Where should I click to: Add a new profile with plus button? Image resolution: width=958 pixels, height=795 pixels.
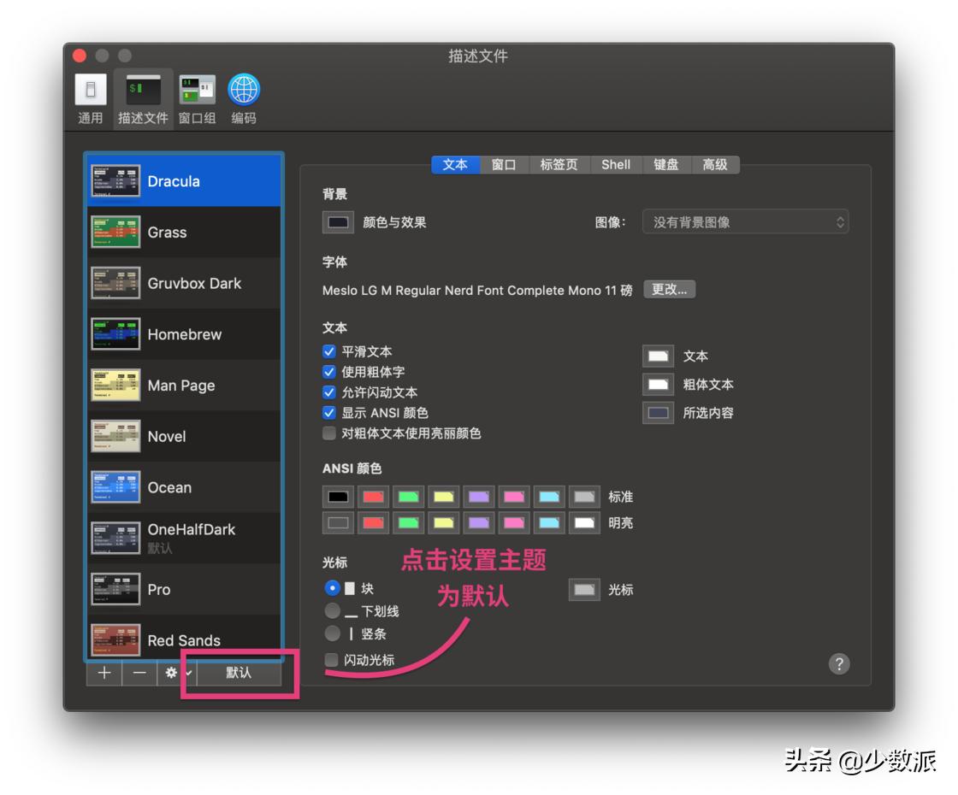[103, 672]
